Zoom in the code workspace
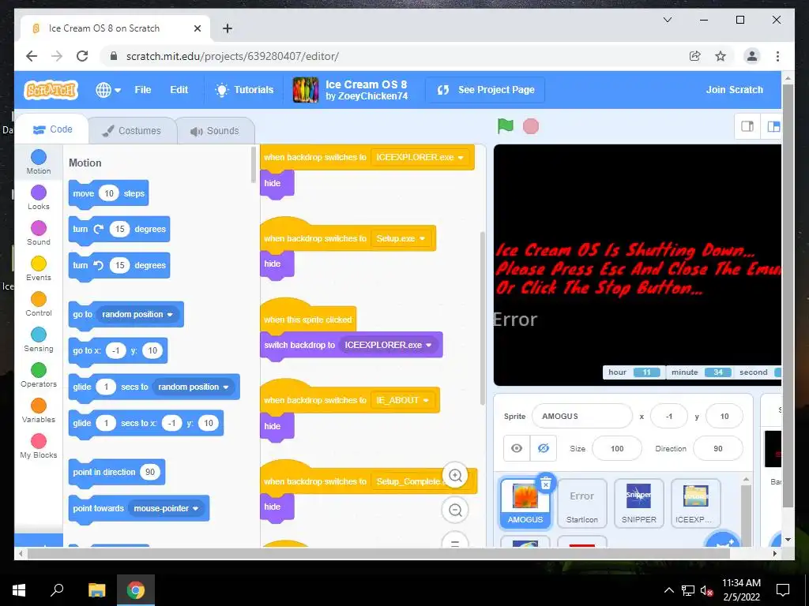The height and width of the screenshot is (606, 809). click(455, 475)
